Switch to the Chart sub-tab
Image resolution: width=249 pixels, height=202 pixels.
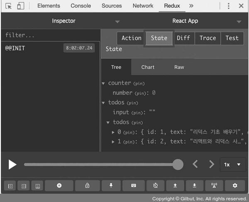click(x=148, y=67)
